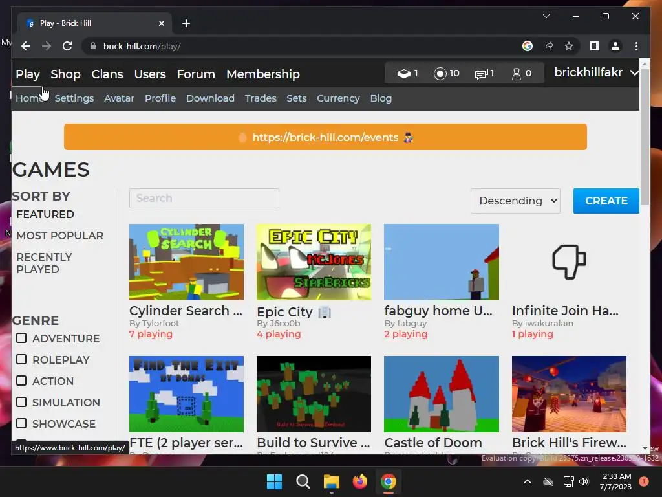Open the Build to Survive game thumbnail

pos(314,394)
